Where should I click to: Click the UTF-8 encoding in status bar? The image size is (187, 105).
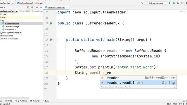(181, 104)
